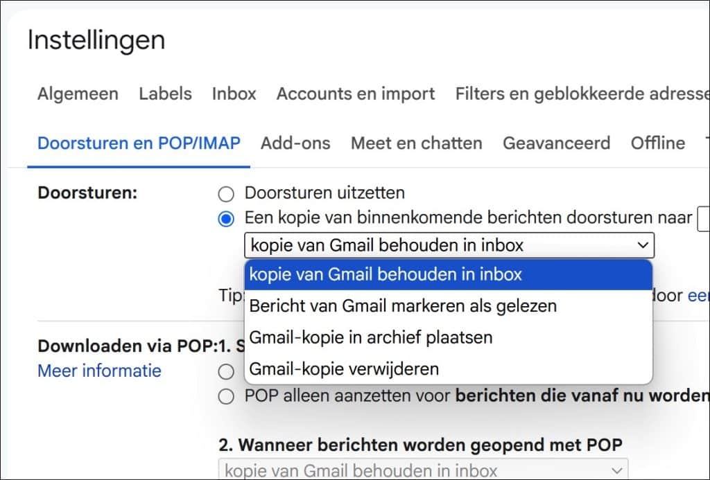Choose 'kopie van Gmail behouden in inbox' option

pos(449,274)
